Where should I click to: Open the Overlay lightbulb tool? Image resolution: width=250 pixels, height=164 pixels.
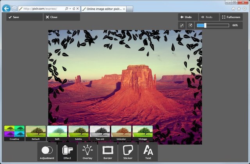click(x=87, y=152)
